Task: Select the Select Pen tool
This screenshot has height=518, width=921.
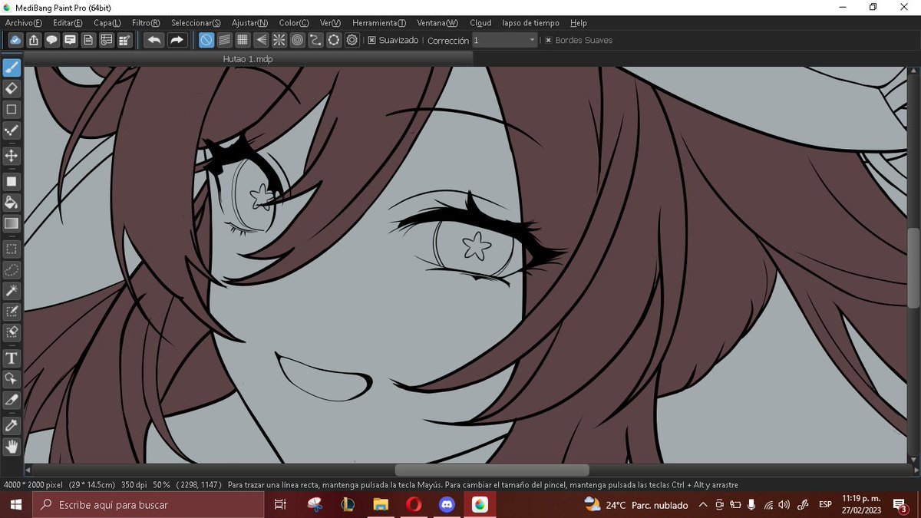Action: (12, 312)
